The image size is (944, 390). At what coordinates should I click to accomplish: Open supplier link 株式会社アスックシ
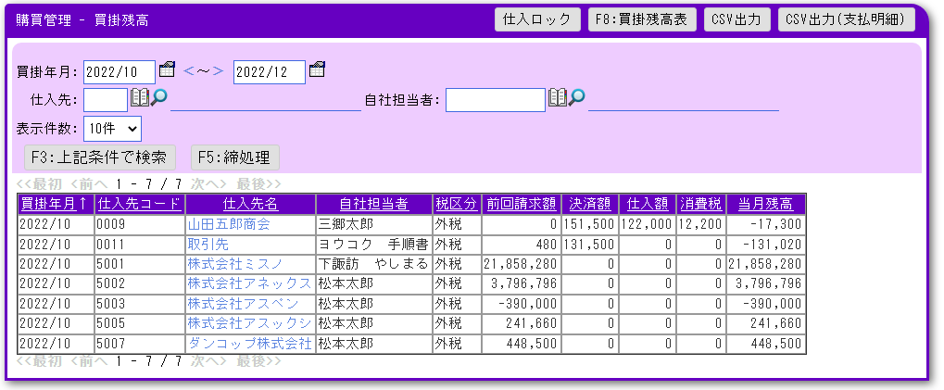pos(249,324)
